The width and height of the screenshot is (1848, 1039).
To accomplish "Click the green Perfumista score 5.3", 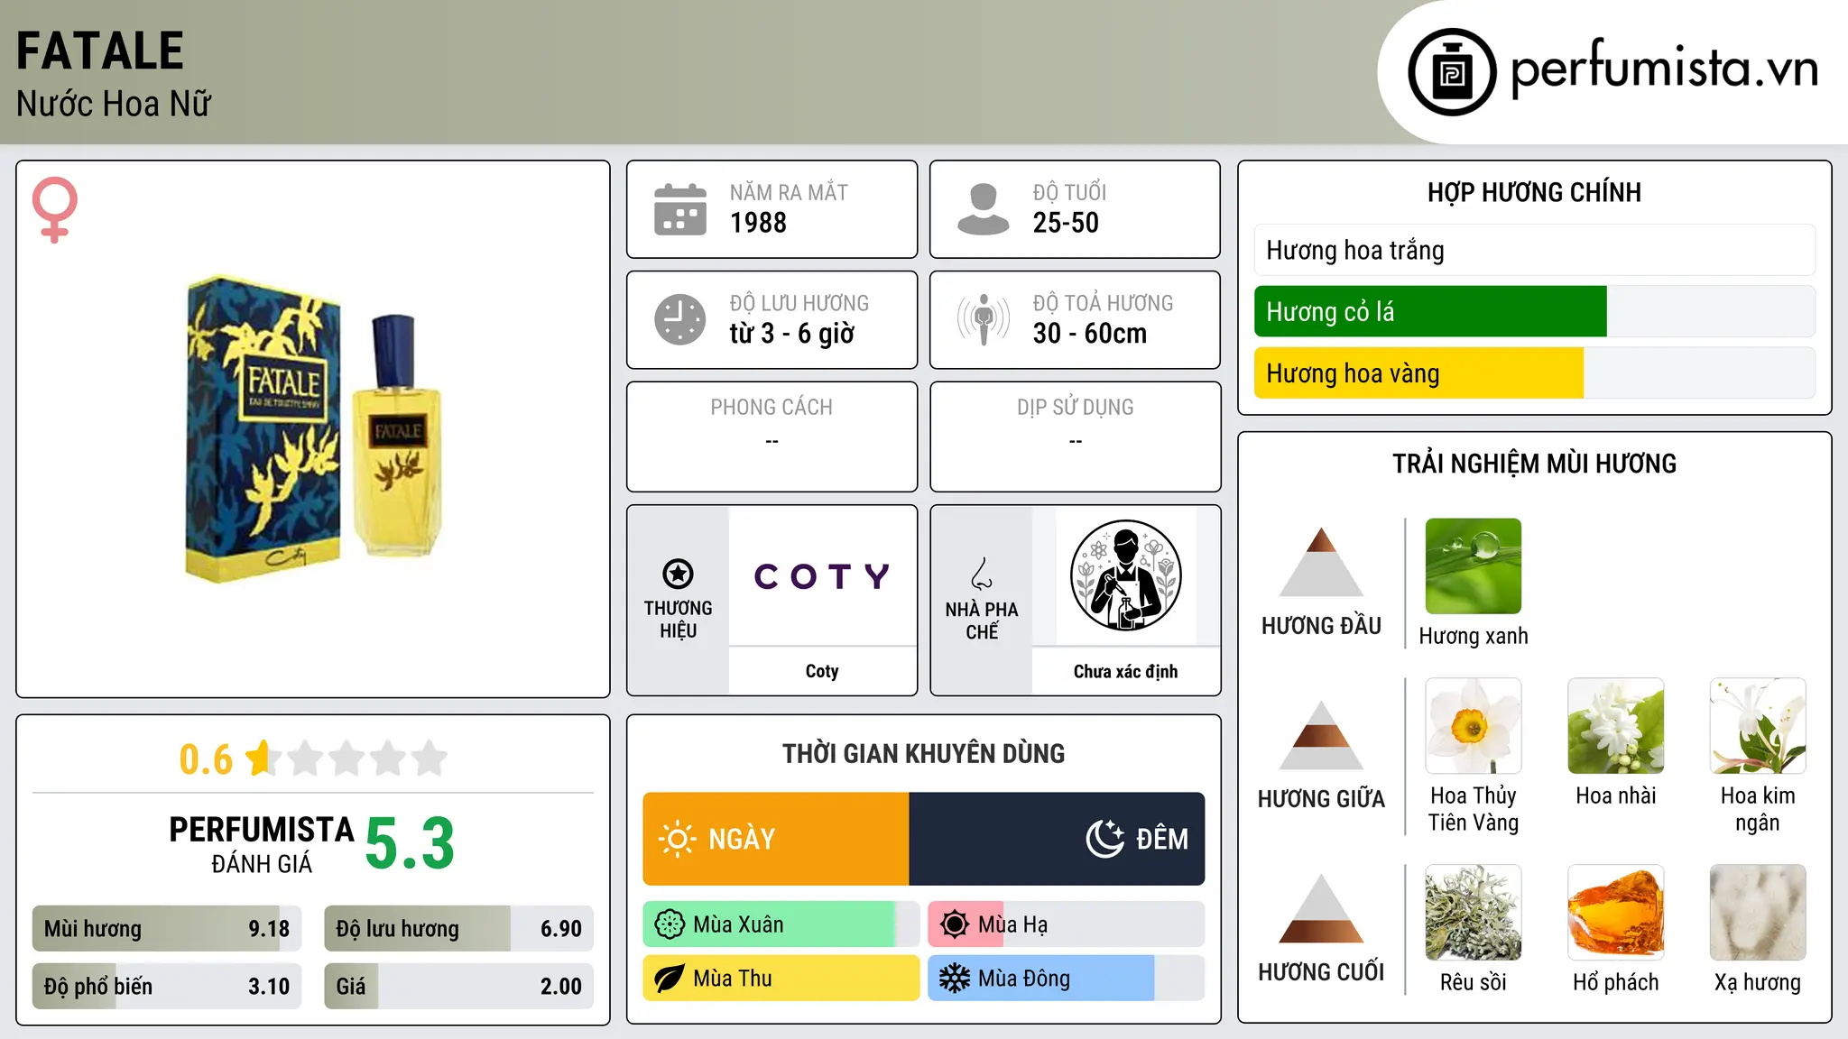I will click(410, 844).
